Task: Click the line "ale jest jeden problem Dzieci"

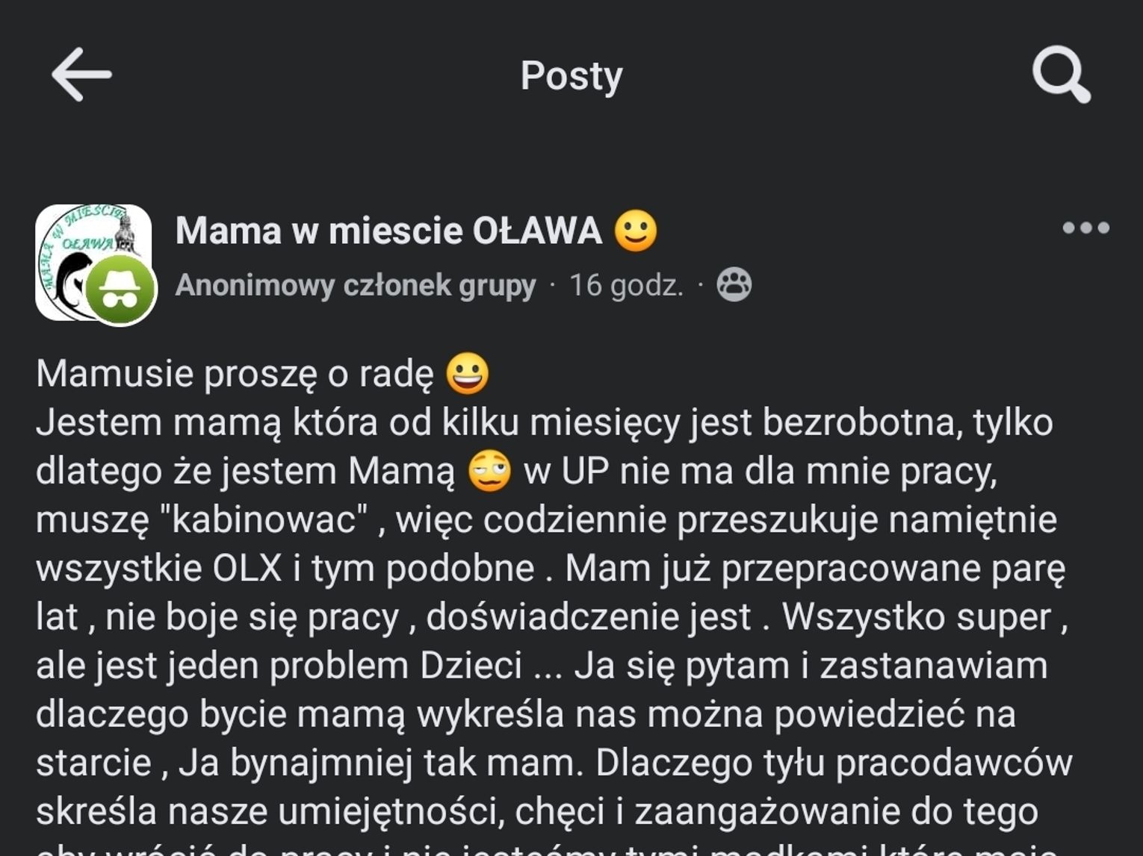Action: click(279, 666)
